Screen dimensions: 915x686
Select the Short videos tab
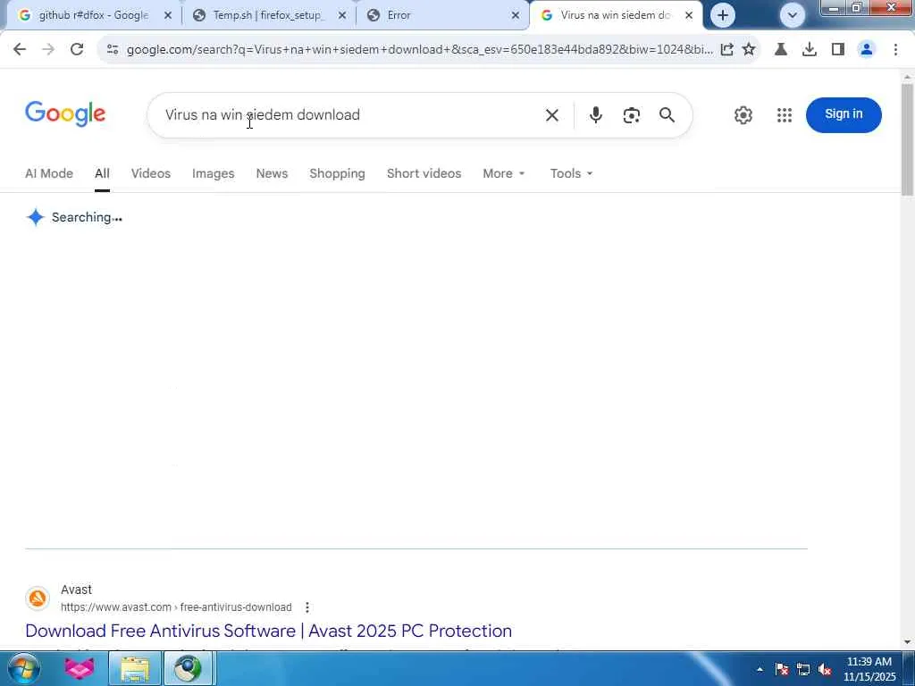click(424, 173)
